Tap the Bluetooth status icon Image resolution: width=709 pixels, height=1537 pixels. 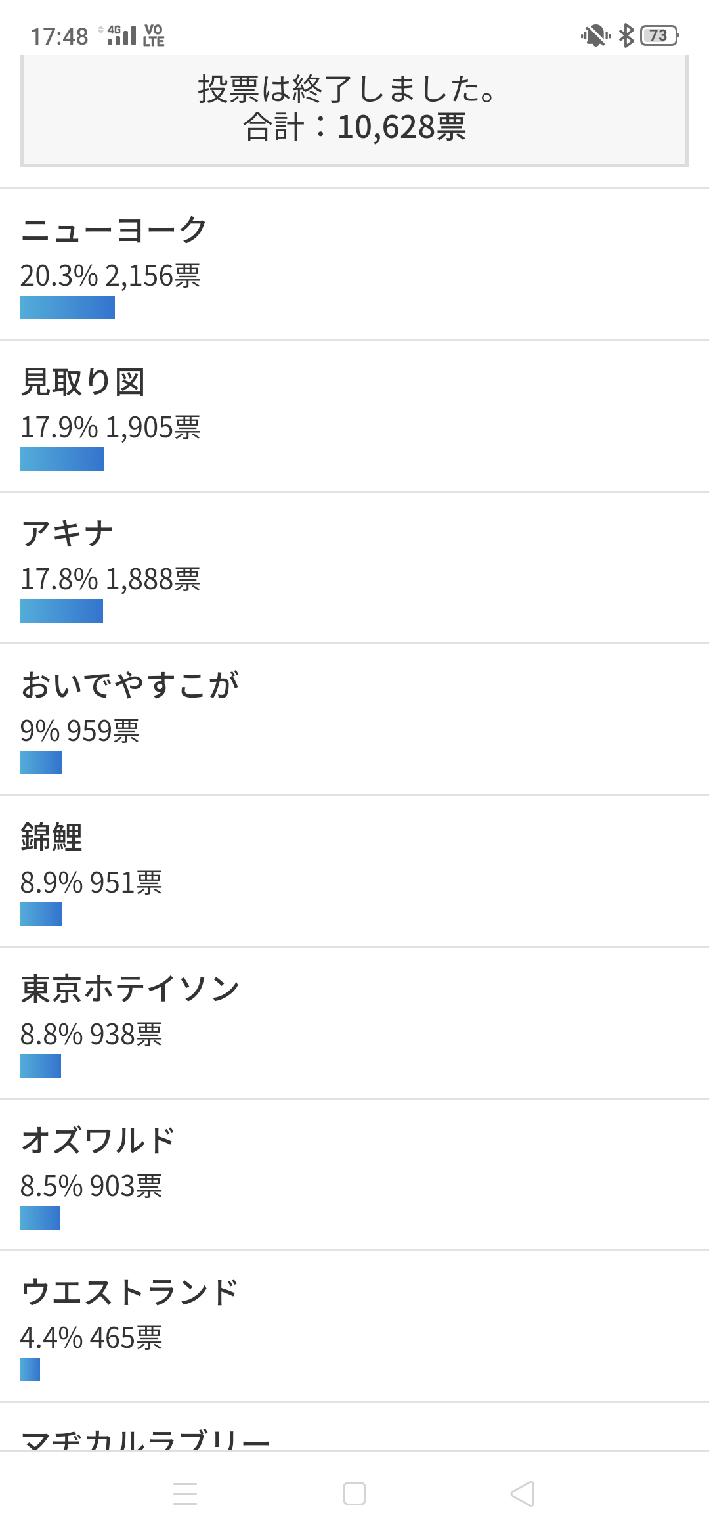[x=627, y=35]
